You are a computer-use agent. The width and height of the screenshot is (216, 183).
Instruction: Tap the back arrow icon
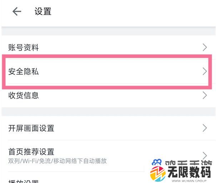(17, 11)
